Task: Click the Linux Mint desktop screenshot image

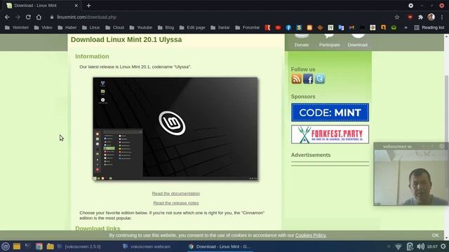Action: point(175,129)
